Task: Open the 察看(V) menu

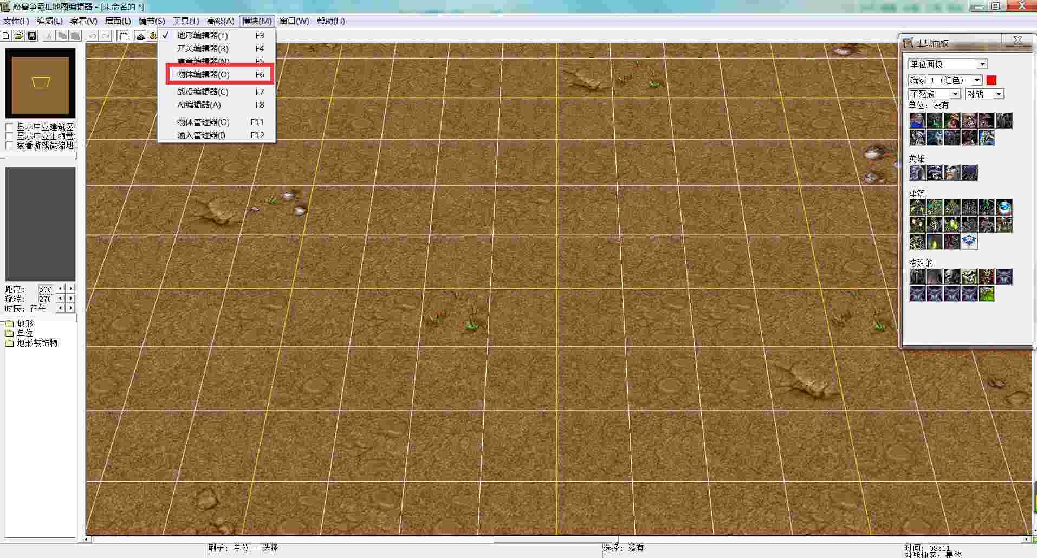Action: [83, 21]
